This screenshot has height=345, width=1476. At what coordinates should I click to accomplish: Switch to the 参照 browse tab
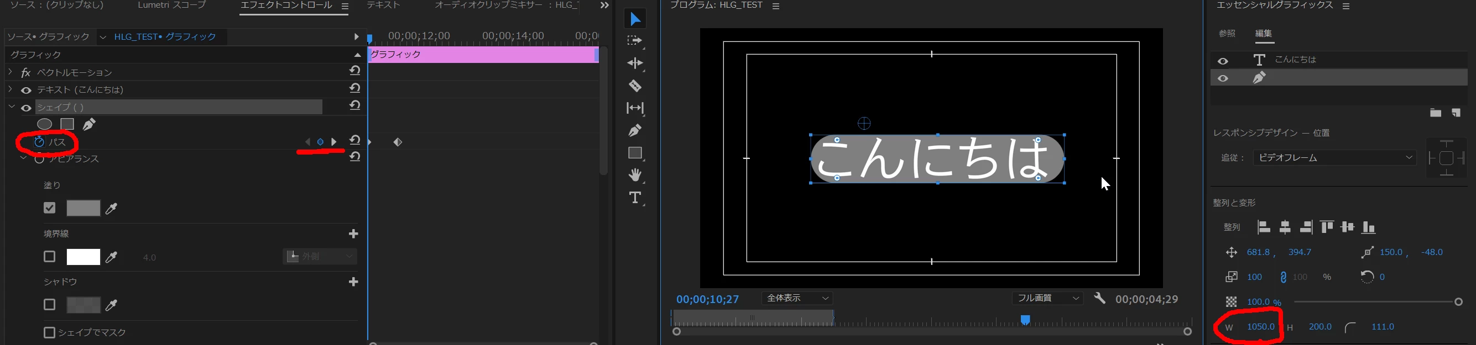tap(1227, 34)
